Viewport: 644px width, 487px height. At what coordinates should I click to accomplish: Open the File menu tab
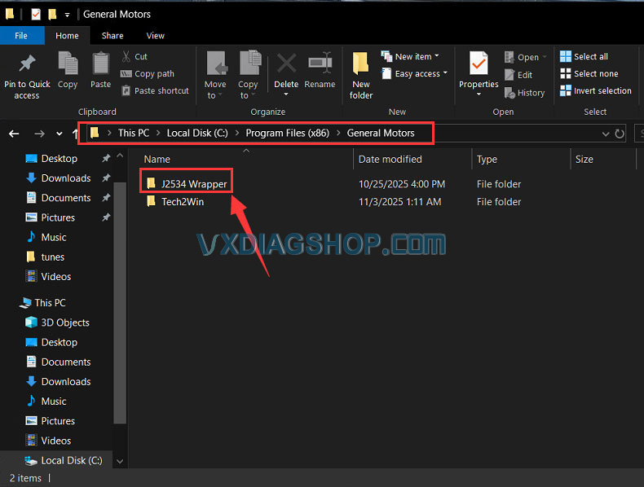point(21,36)
